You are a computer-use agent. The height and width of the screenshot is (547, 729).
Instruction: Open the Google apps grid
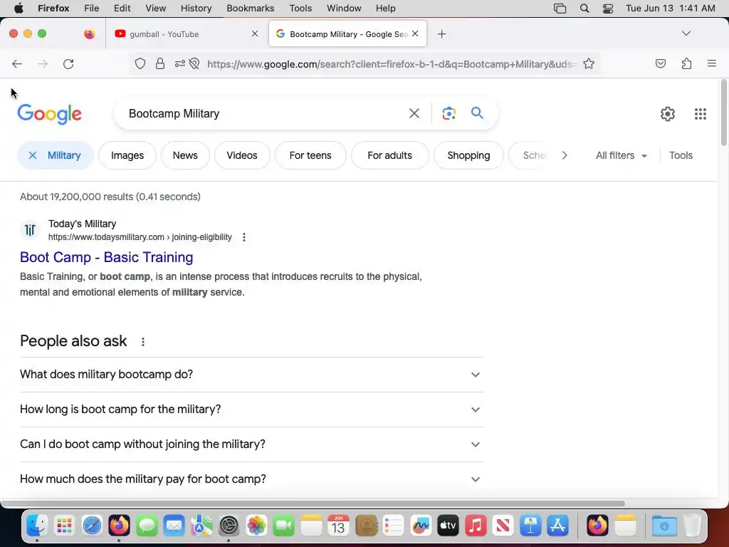click(701, 114)
